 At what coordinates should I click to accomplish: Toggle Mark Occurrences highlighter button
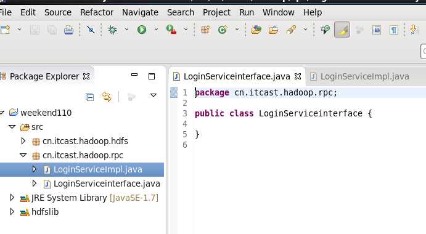342,30
